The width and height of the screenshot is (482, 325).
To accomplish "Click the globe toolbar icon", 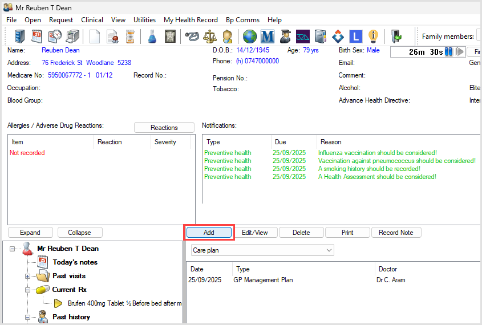I will click(249, 36).
